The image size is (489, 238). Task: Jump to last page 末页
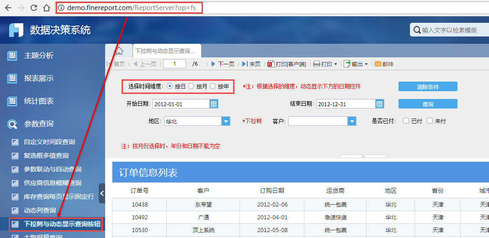click(251, 64)
